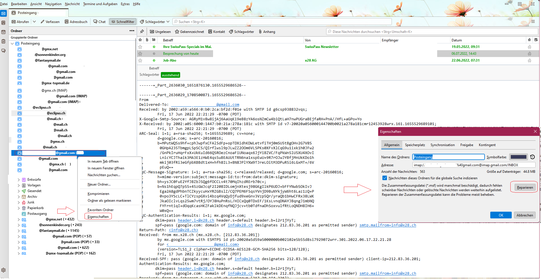
Task: Select Eigenschaften in the context menu
Action: coord(98,217)
